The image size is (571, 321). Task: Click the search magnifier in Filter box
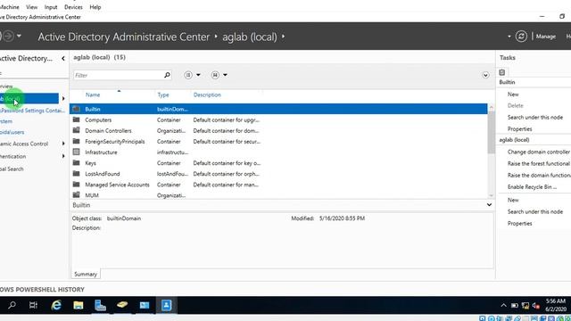coord(167,75)
